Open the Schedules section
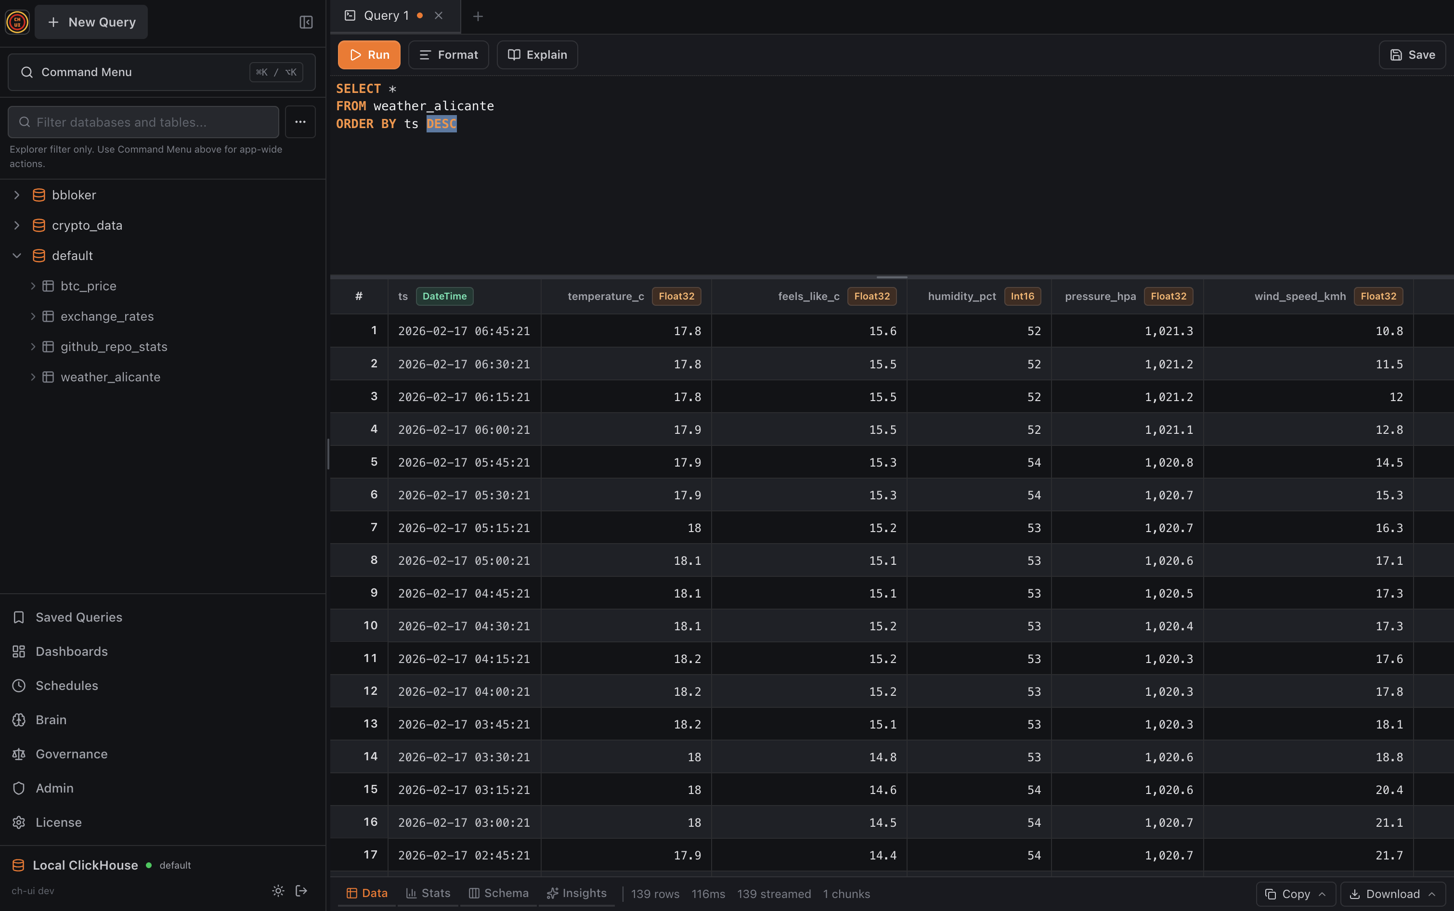 click(66, 685)
